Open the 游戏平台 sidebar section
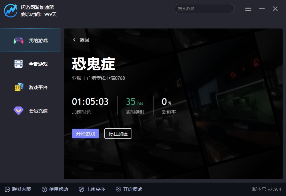The width and height of the screenshot is (286, 196). pyautogui.click(x=38, y=87)
